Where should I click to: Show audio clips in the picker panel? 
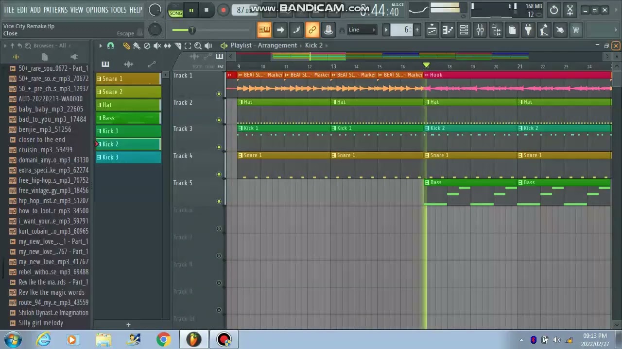128,64
